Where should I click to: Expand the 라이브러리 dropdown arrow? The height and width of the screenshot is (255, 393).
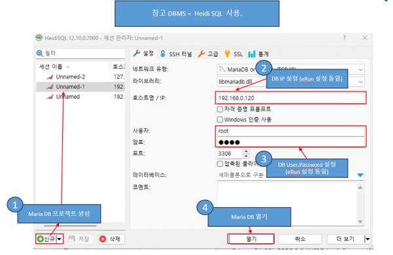click(360, 82)
